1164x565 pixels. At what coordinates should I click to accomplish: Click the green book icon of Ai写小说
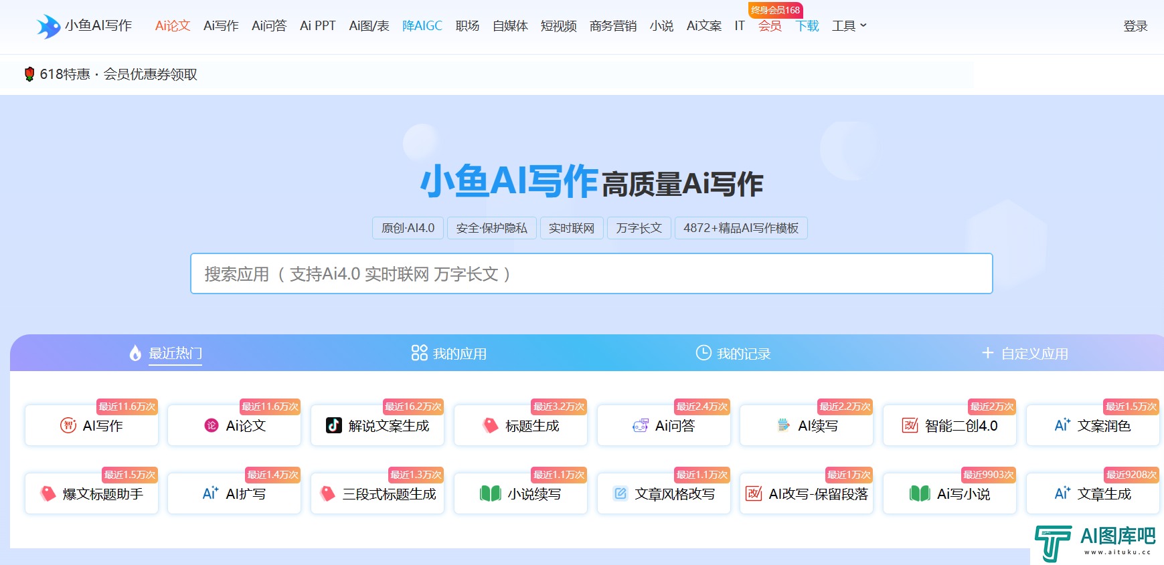[x=920, y=493]
